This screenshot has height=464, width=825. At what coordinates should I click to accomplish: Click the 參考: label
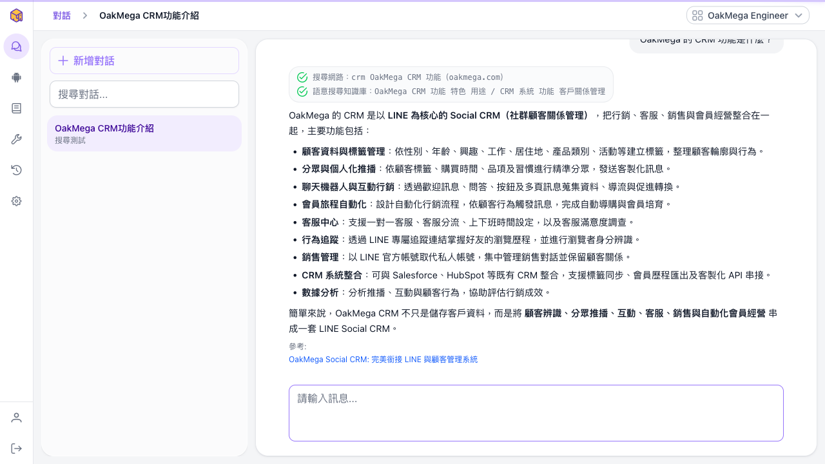(x=298, y=347)
